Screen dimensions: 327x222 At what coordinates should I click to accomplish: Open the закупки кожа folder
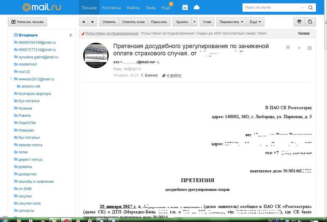27,204
